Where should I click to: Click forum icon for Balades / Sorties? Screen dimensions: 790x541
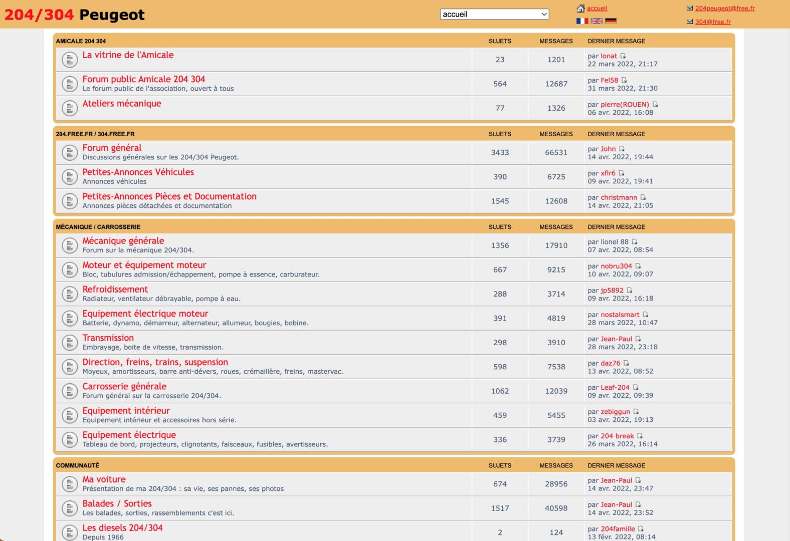tap(70, 508)
